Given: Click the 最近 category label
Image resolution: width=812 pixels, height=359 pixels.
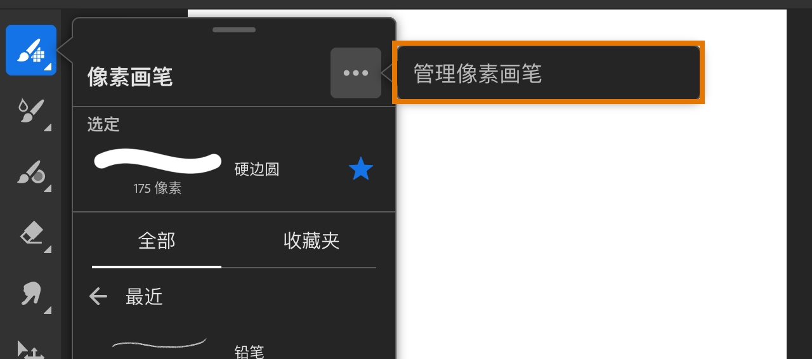Looking at the screenshot, I should coord(144,297).
